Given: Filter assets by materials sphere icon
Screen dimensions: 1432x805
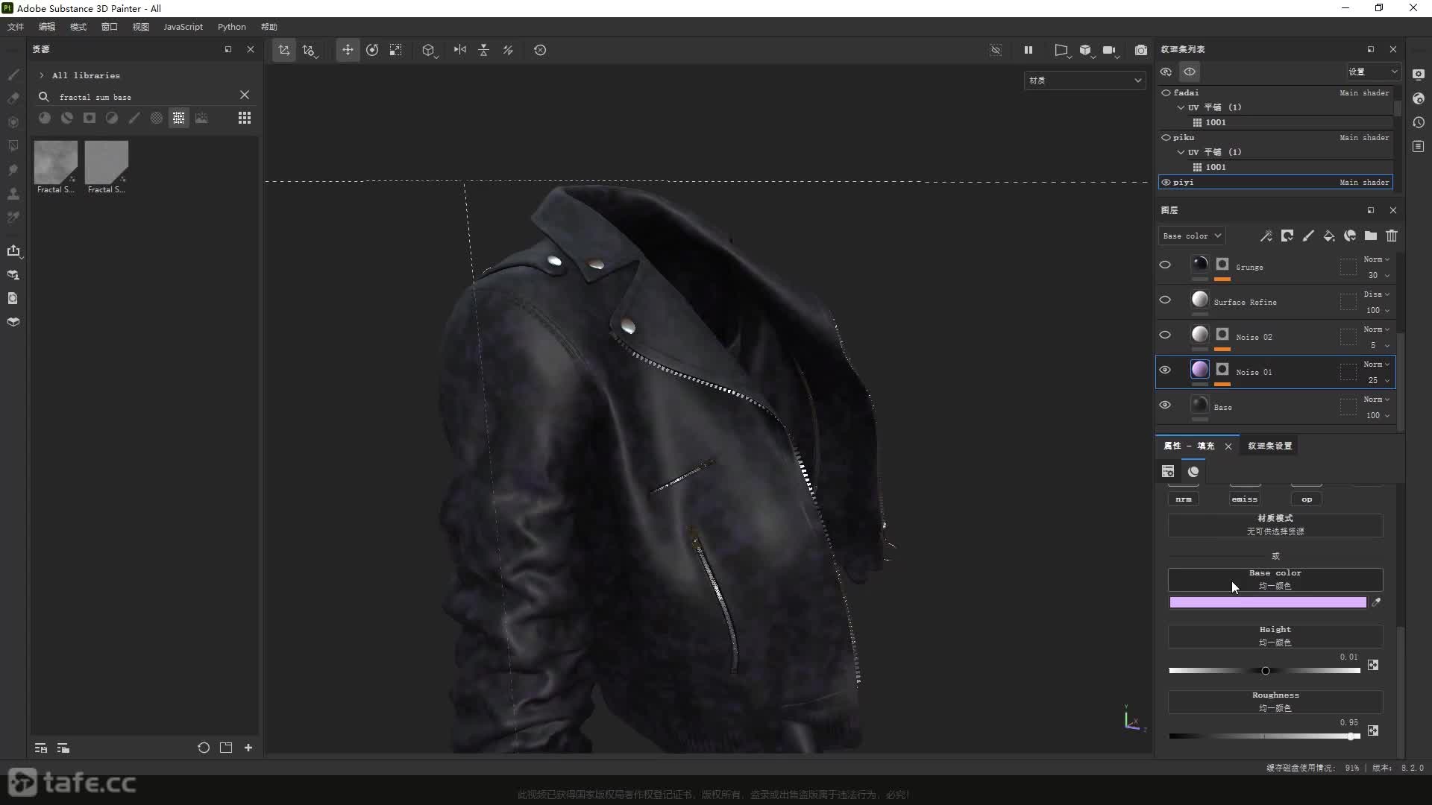Looking at the screenshot, I should (x=45, y=118).
